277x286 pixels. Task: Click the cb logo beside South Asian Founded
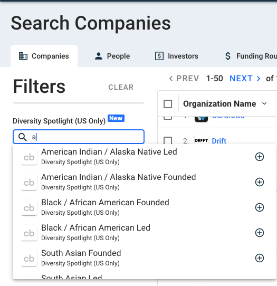click(x=29, y=258)
